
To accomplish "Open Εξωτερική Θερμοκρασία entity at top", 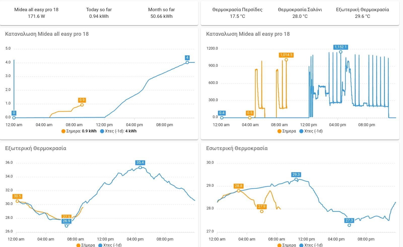I will (x=362, y=13).
